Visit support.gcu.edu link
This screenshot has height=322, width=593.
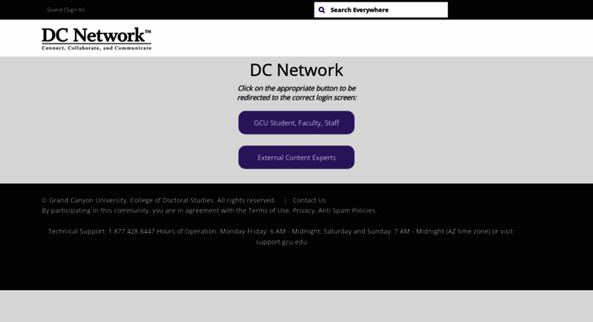coord(281,242)
